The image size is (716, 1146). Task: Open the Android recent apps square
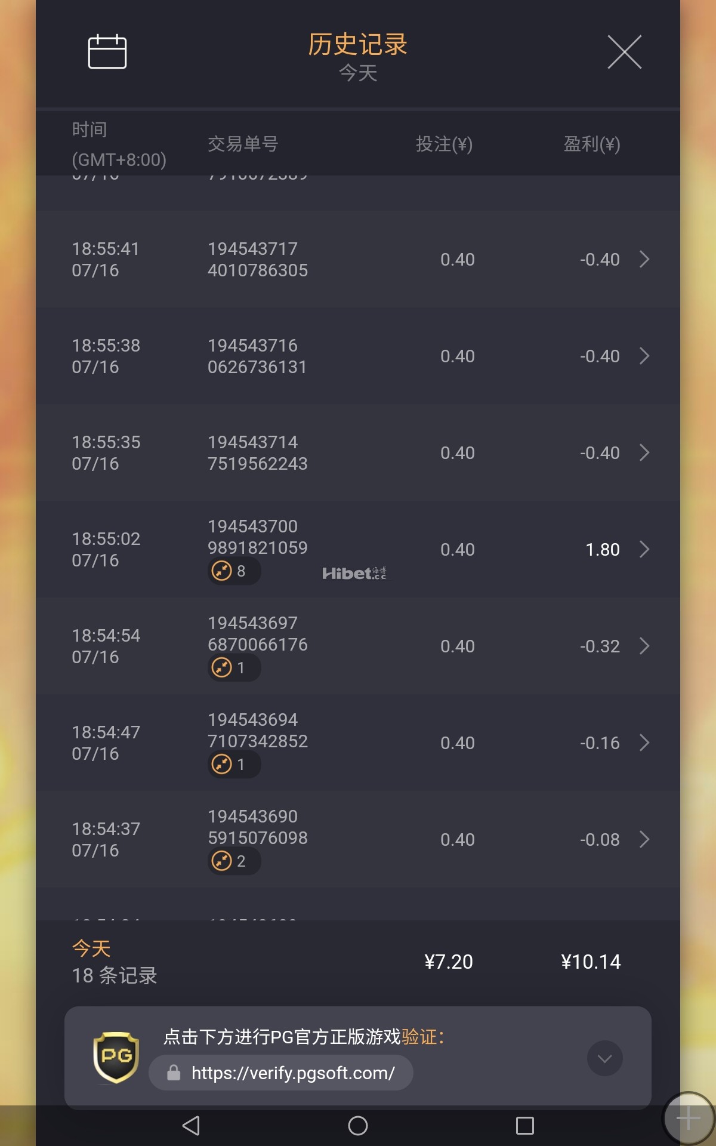(x=524, y=1126)
